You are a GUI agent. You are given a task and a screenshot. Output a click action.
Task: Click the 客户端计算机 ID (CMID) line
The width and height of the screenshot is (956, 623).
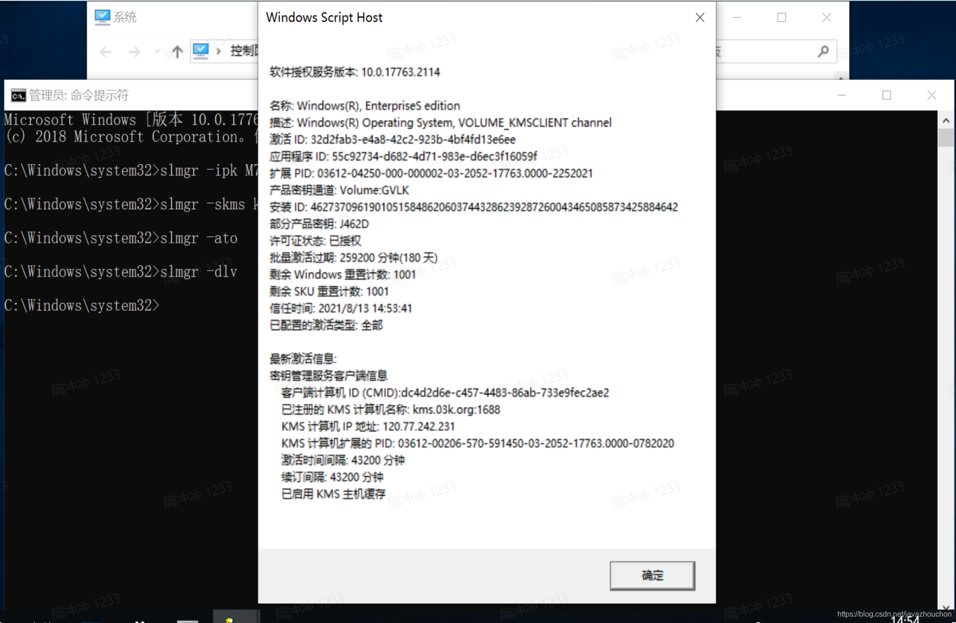tap(445, 393)
